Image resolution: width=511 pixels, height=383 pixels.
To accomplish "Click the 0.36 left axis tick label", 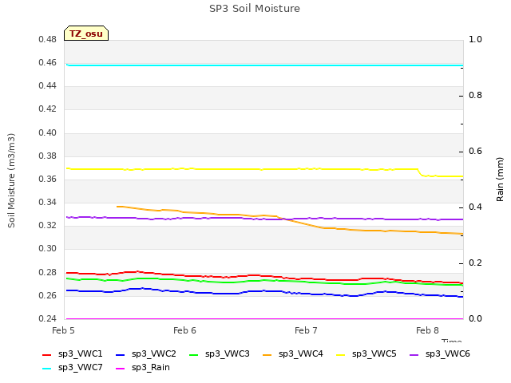I will tap(48, 179).
